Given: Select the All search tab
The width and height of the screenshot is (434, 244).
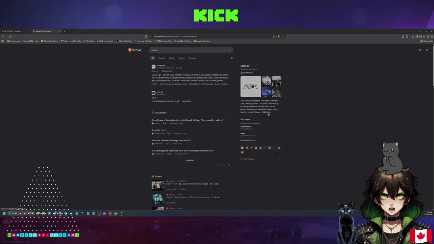Looking at the screenshot, I should click(x=153, y=58).
